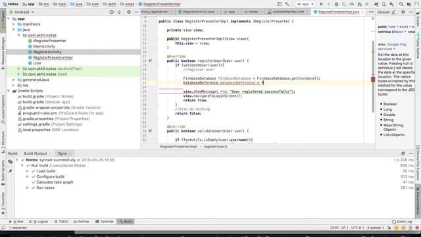Screen dimensions: 421x237
Task: Click implemented-method gutter icon on line 18
Action: 151,61
